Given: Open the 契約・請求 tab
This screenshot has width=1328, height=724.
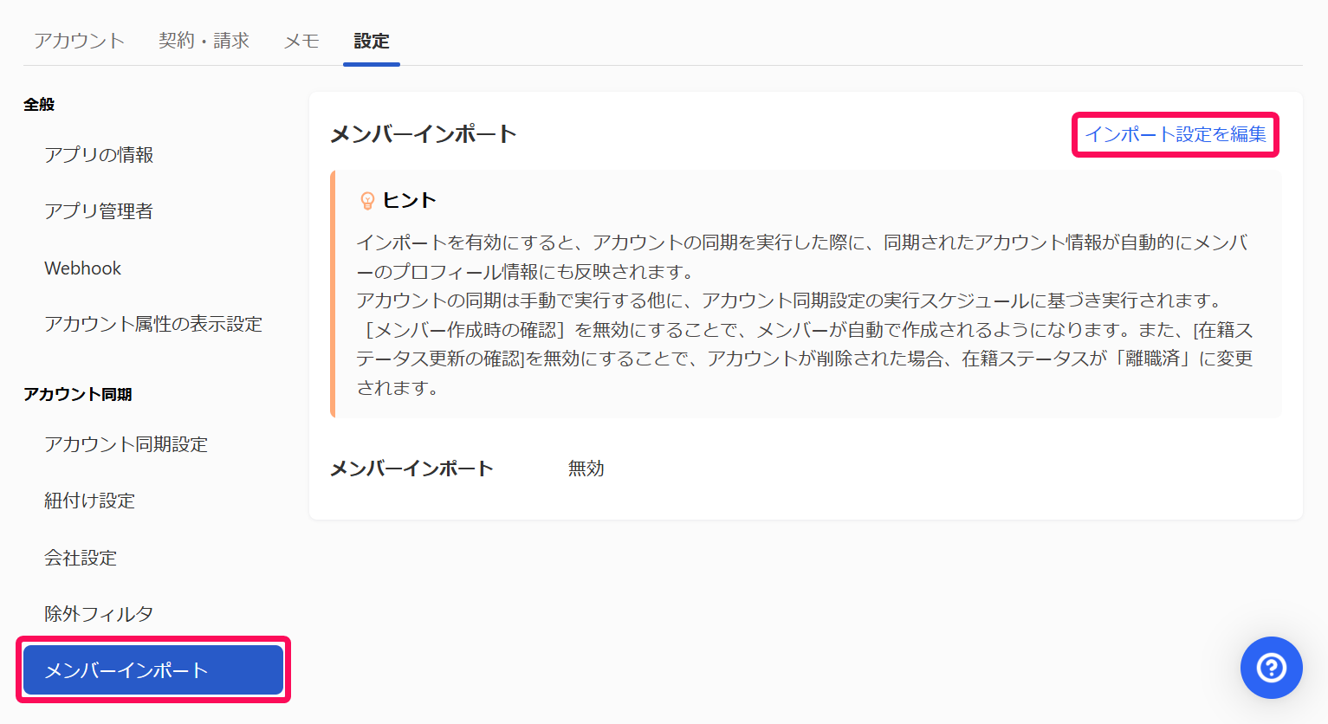Looking at the screenshot, I should point(204,41).
